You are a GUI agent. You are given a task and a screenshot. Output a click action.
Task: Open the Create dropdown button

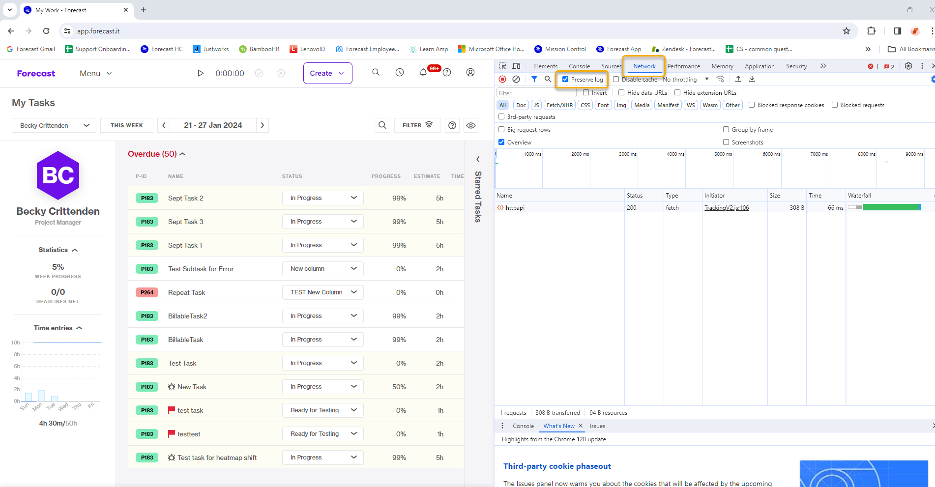tap(327, 73)
